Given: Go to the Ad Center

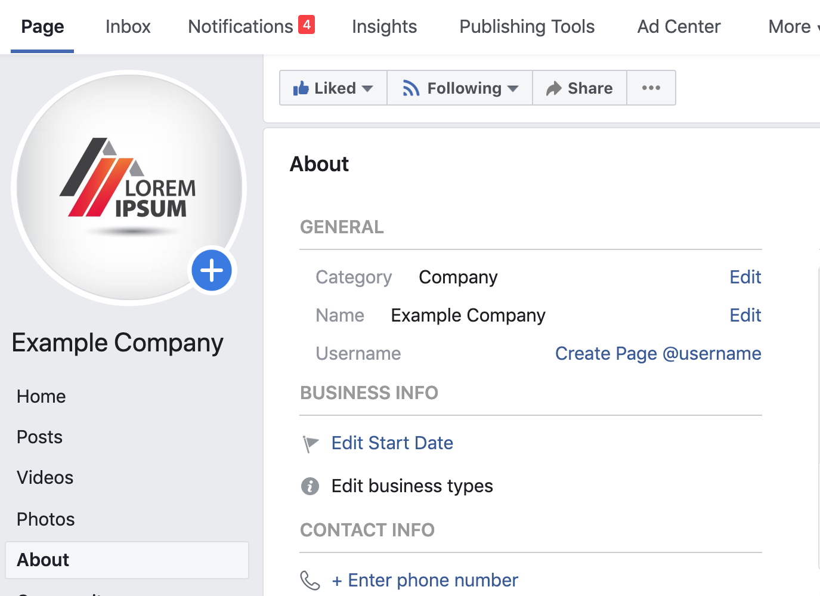Looking at the screenshot, I should tap(679, 26).
